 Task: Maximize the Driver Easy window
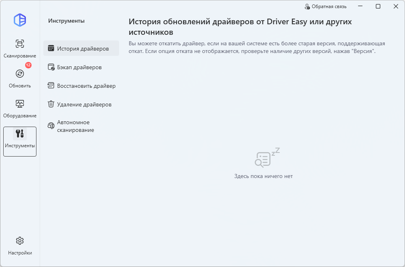click(378, 6)
